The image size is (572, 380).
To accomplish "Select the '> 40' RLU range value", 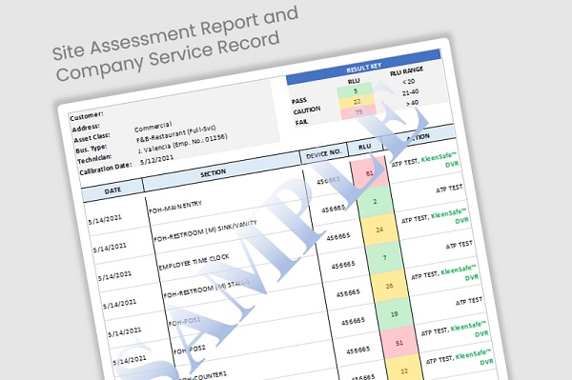I will tap(412, 103).
